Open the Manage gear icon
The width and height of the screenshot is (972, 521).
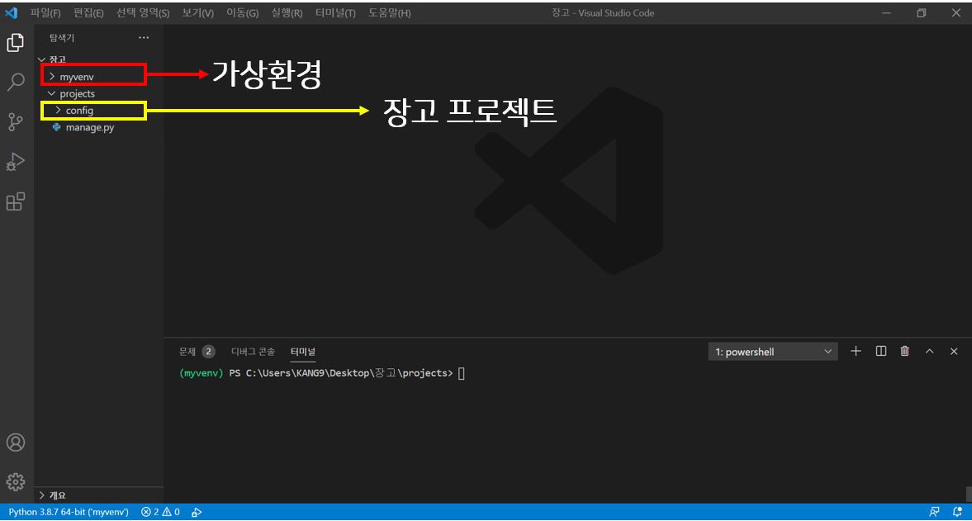(16, 482)
